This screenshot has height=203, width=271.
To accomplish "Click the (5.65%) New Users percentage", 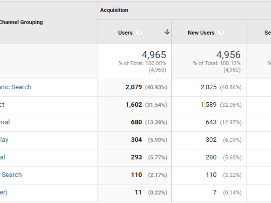I will click(232, 158).
